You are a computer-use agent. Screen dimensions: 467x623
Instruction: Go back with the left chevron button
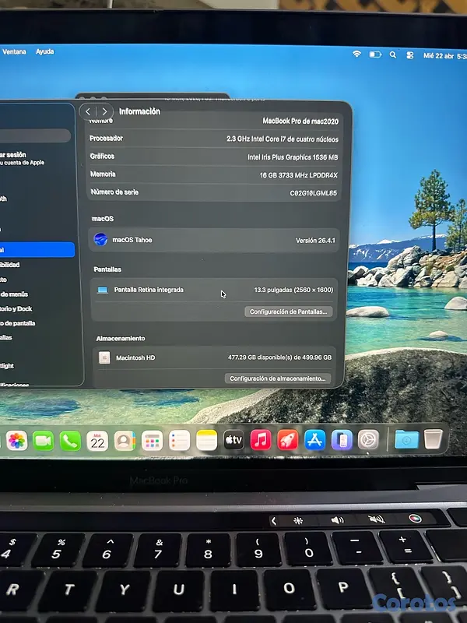tap(88, 111)
